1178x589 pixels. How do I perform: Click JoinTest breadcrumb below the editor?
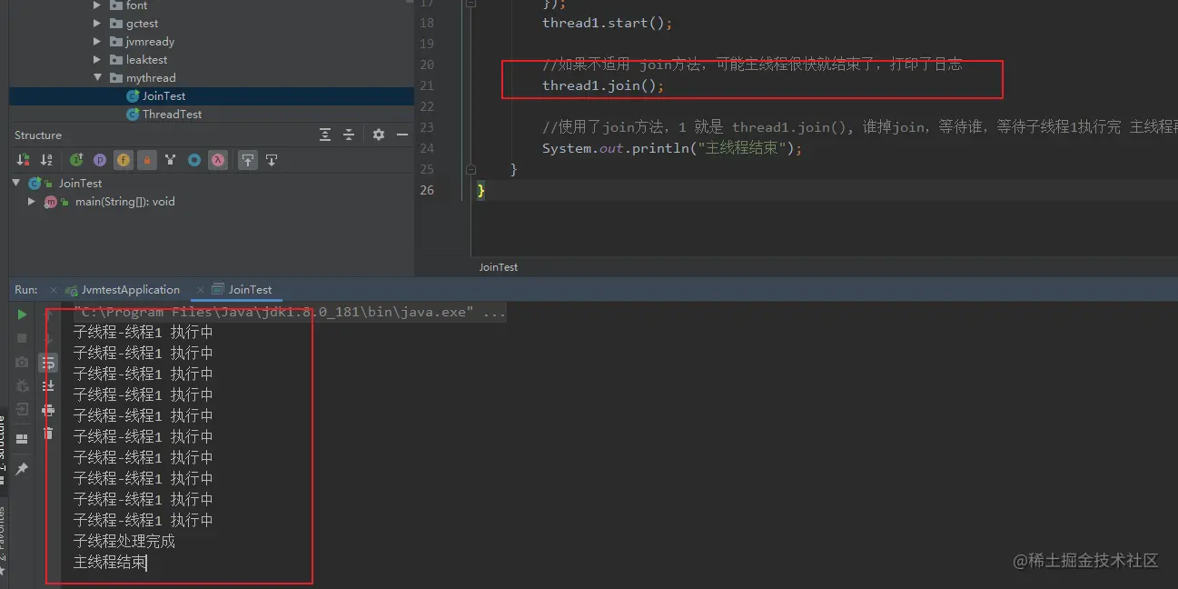tap(499, 267)
